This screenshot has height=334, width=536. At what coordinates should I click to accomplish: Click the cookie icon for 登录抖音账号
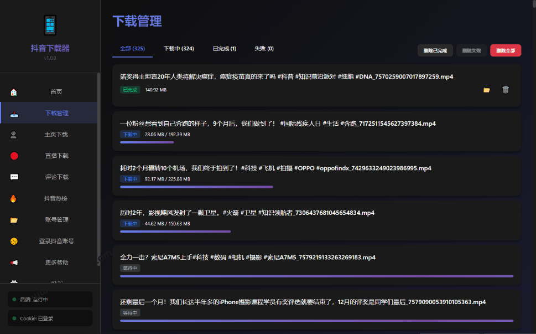point(14,241)
